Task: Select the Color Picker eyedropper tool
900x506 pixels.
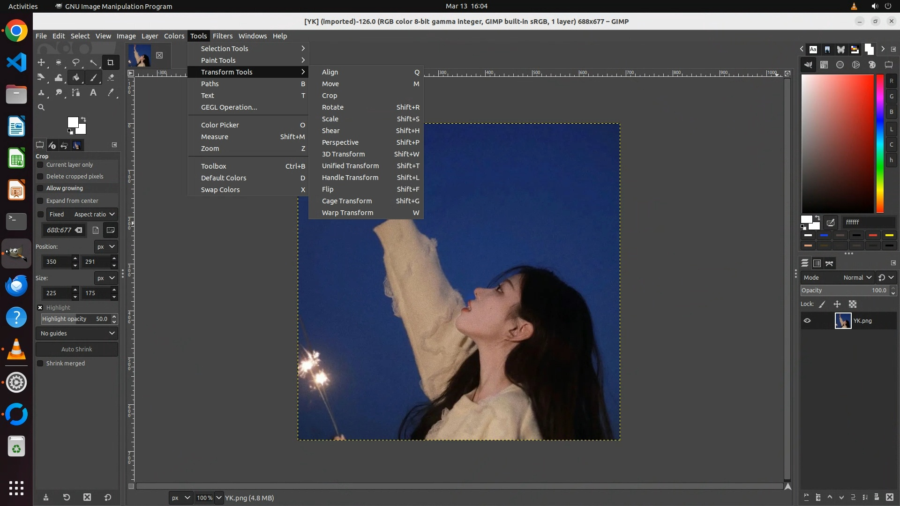Action: [111, 93]
